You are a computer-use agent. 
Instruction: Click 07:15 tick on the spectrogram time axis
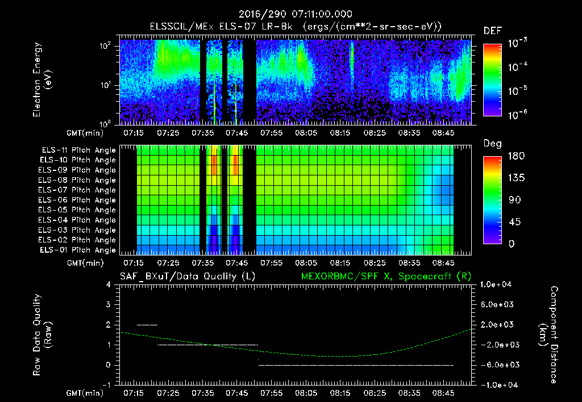[133, 133]
